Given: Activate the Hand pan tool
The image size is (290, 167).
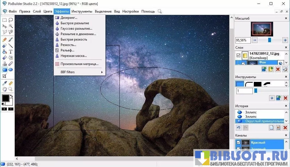Looking at the screenshot, I should click(4, 89).
